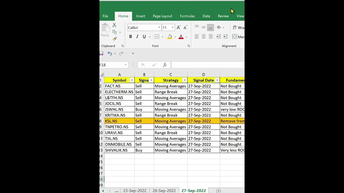This screenshot has width=344, height=193.
Task: Toggle Wrap Text
Action: pos(238,27)
